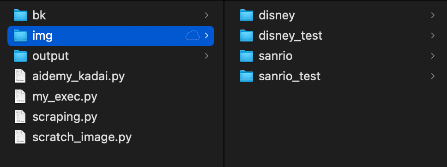Expand the disney folder chevron
The height and width of the screenshot is (167, 447).
click(x=433, y=15)
